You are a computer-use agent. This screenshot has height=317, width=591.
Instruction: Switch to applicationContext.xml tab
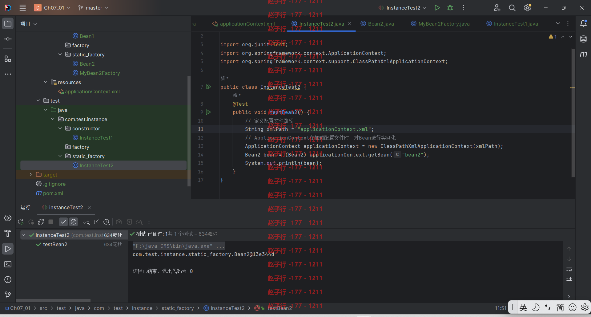(x=243, y=24)
